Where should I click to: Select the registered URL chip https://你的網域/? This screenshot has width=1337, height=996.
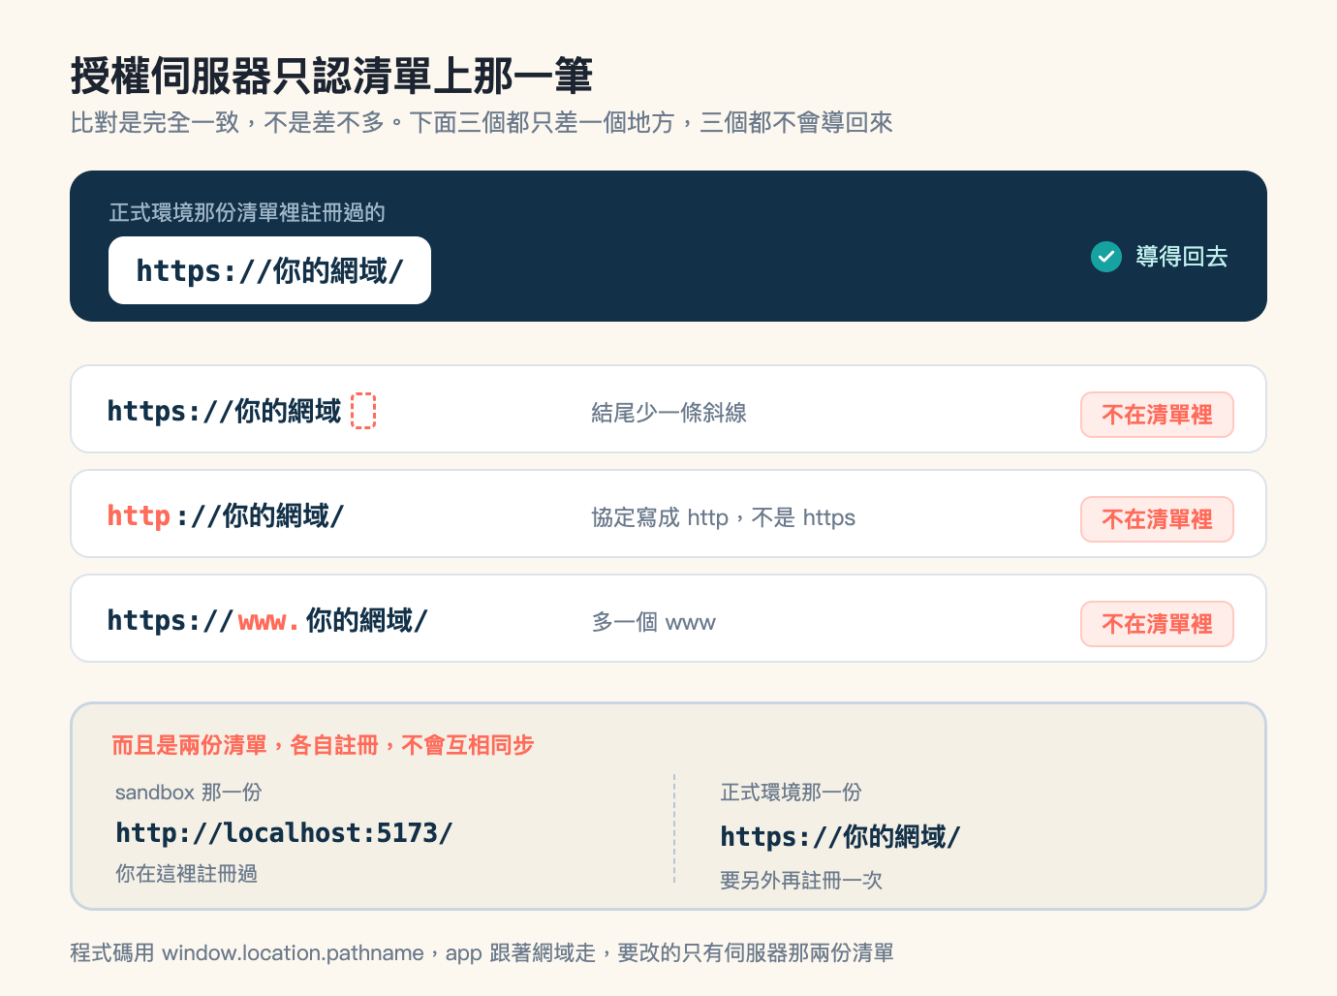[x=269, y=270]
